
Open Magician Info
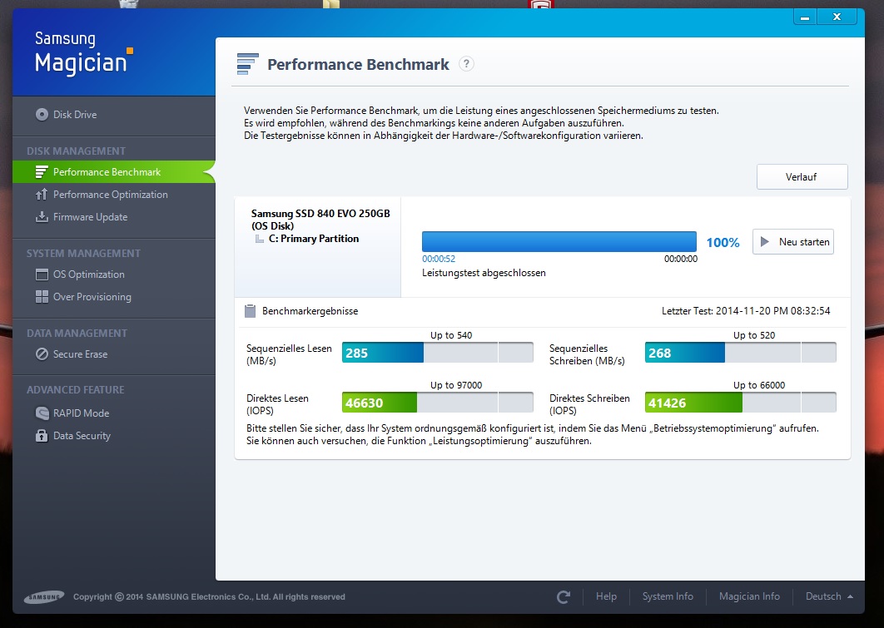tap(749, 596)
